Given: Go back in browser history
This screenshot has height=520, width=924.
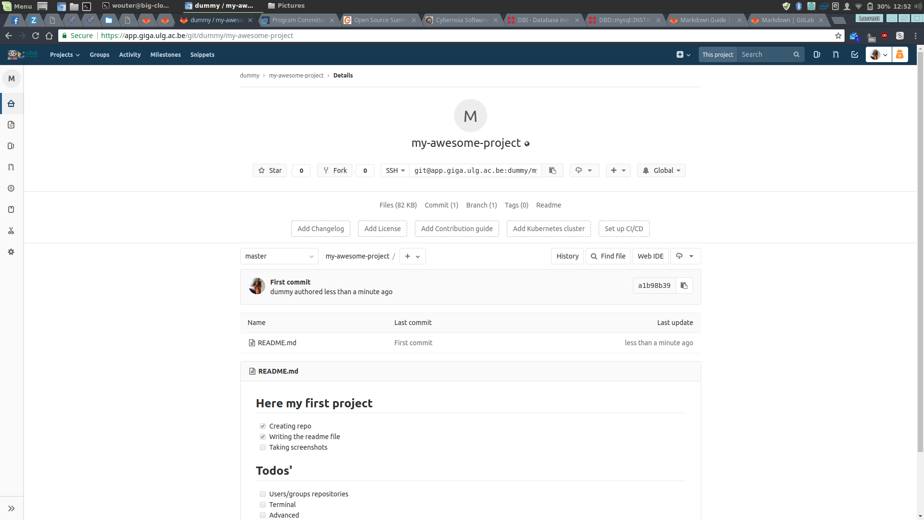Looking at the screenshot, I should 9,36.
